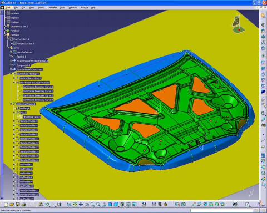Select the first xy plane tree item
The height and width of the screenshot is (213, 267).
[x=14, y=13]
